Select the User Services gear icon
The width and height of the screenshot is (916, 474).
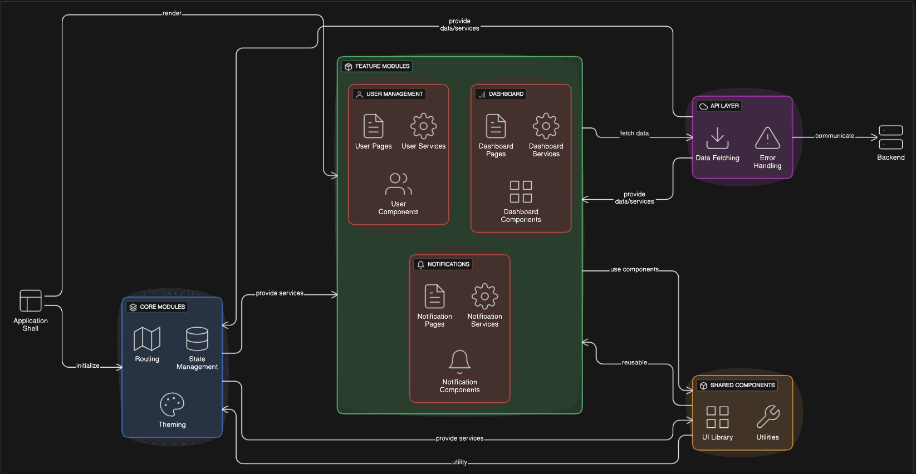[x=423, y=126]
